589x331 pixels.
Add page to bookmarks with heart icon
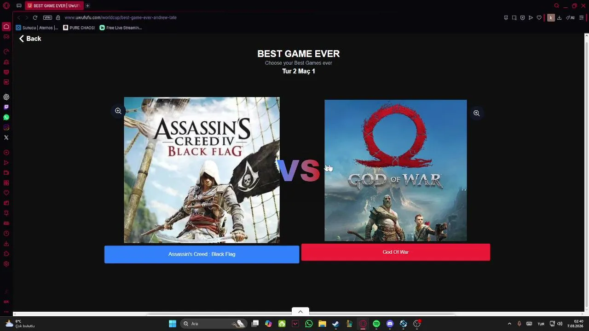click(x=539, y=17)
